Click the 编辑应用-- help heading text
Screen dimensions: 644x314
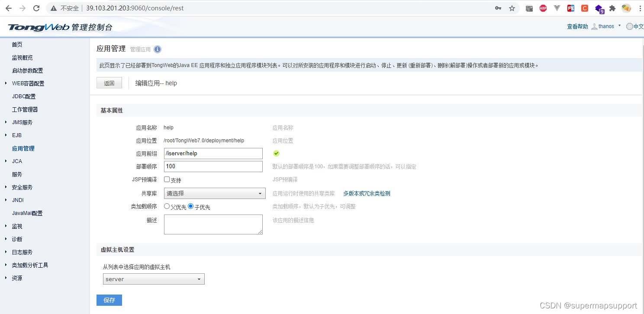pos(156,83)
